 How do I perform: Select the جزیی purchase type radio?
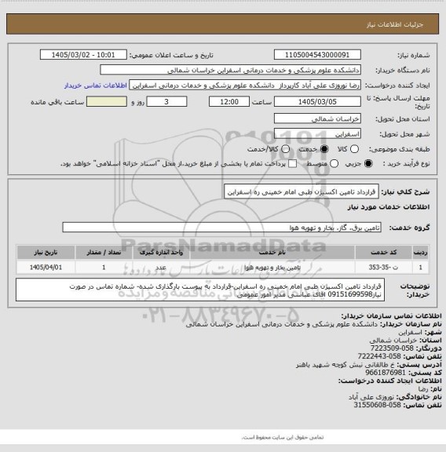point(368,164)
